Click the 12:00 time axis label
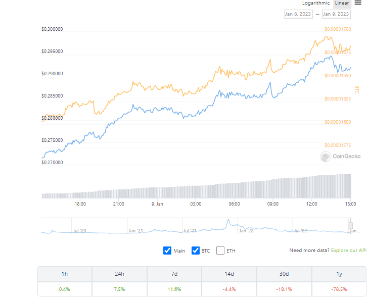Image resolution: width=368 pixels, height=299 pixels. [x=312, y=204]
